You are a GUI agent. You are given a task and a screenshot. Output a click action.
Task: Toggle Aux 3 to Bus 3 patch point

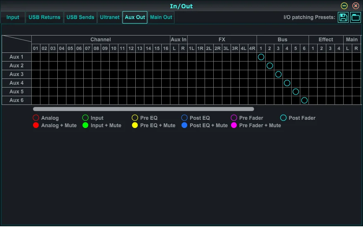pos(278,74)
